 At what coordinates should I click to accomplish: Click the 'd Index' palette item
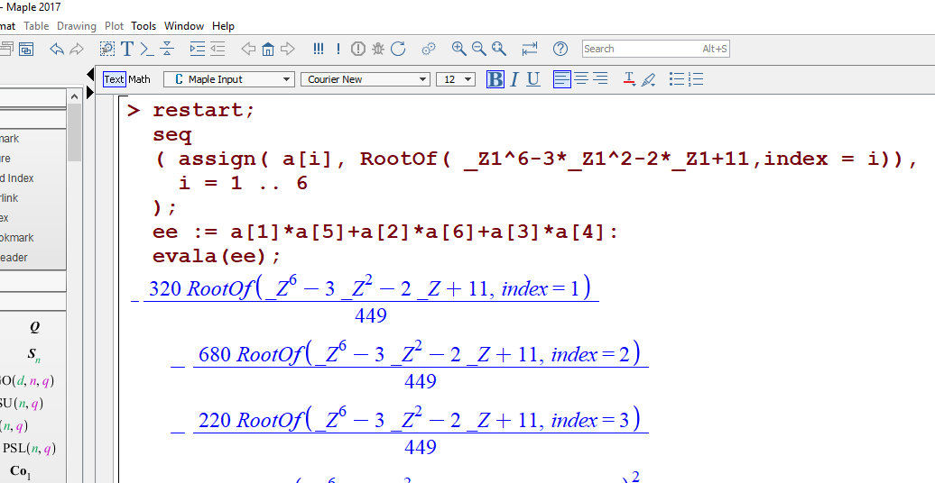point(16,178)
